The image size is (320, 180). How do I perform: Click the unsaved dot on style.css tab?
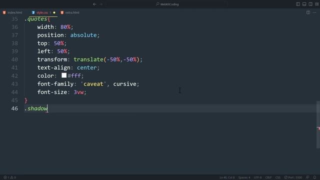(54, 12)
